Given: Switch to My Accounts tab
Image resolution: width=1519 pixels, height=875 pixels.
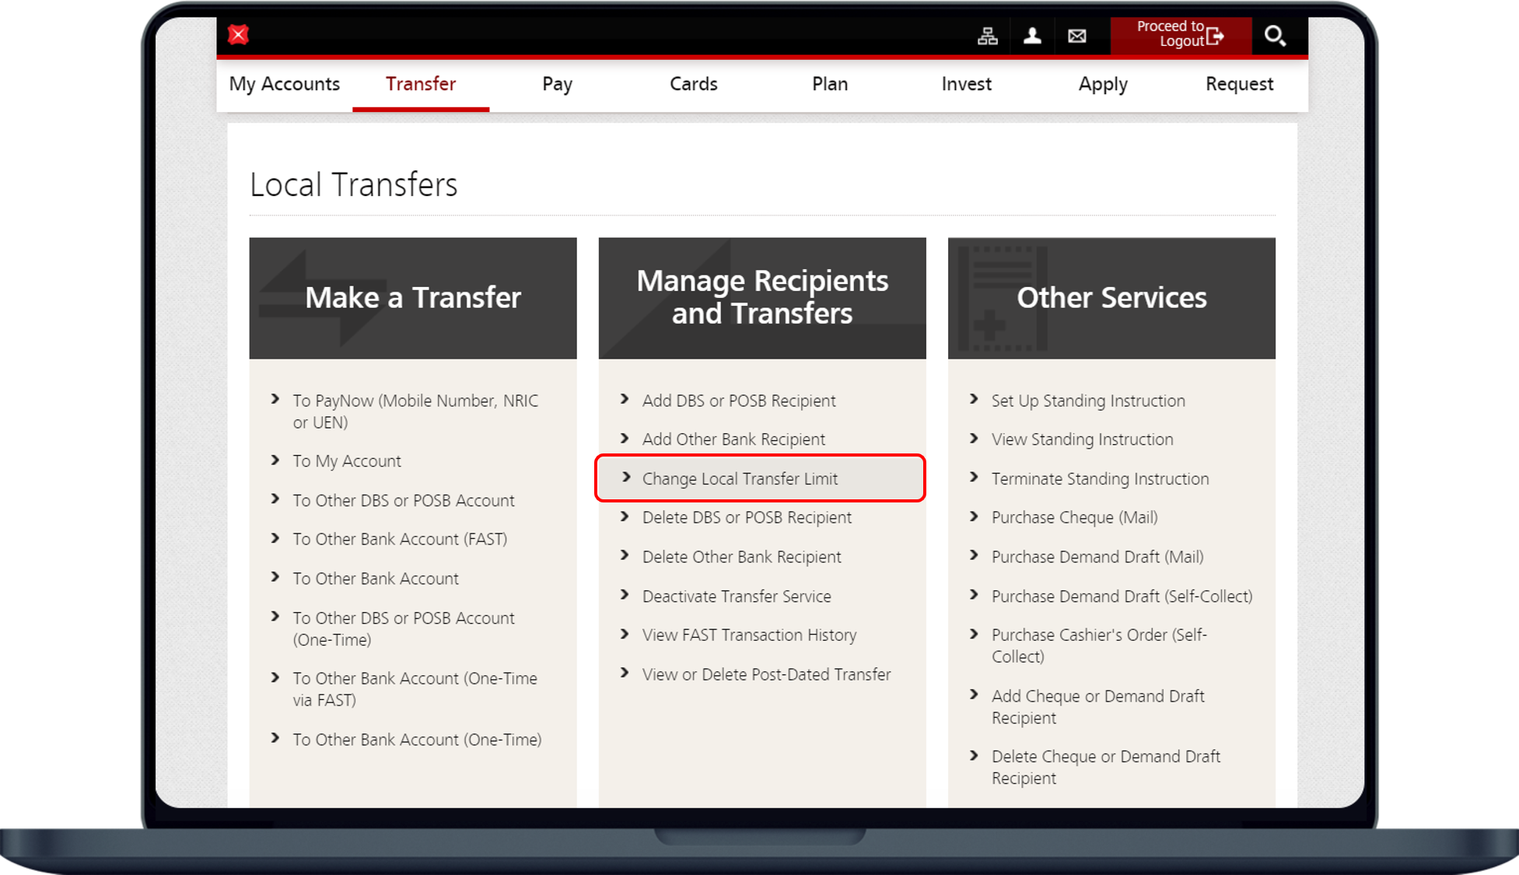Looking at the screenshot, I should click(284, 84).
